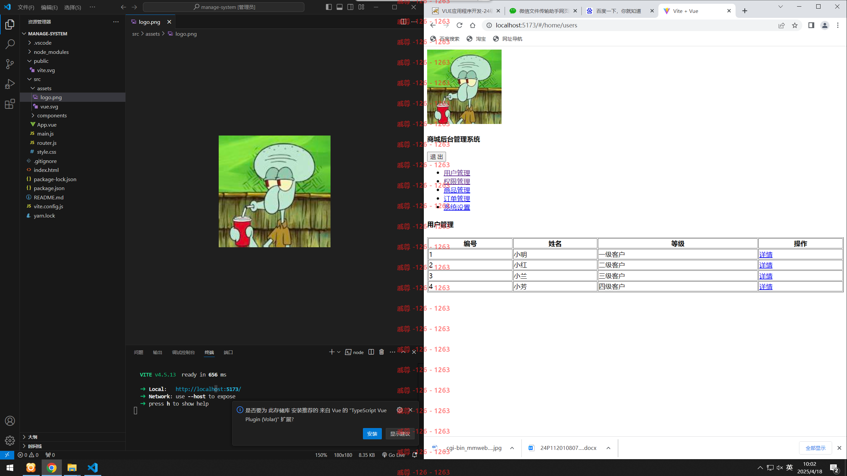
Task: Collapse the src folder
Action: [72, 79]
